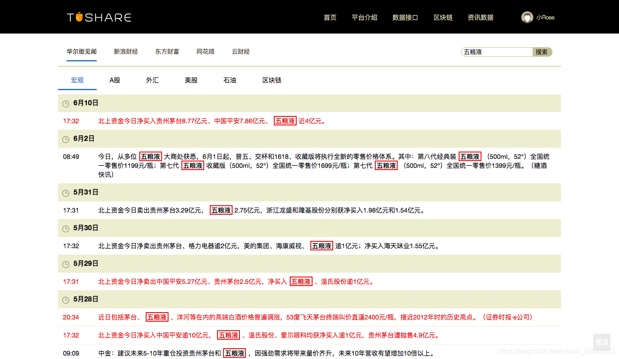The image size is (619, 359).
Task: Click the clock icon beside 5月30日
Action: coord(66,228)
